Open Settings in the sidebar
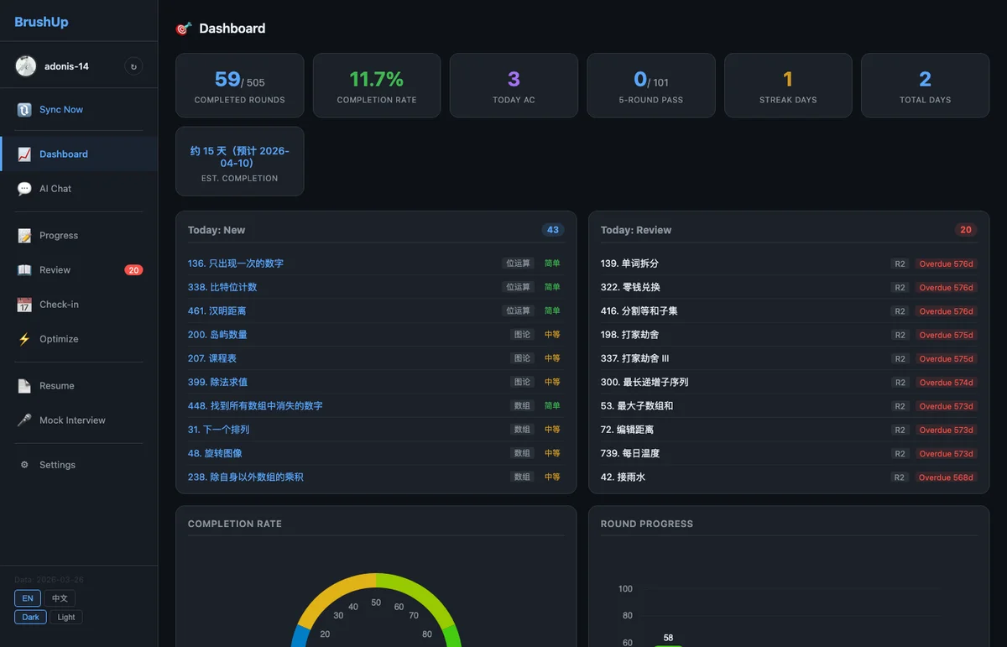Screen dimensions: 1007x647 [x=79, y=465]
